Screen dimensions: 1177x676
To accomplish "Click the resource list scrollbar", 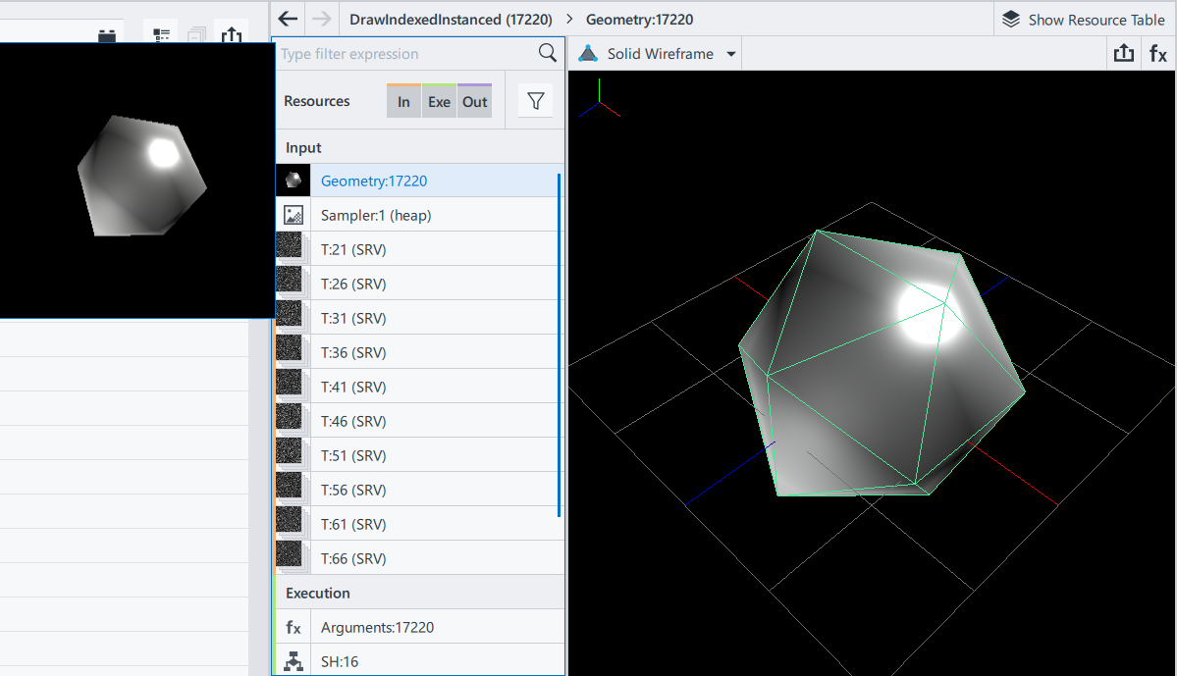I will (560, 343).
